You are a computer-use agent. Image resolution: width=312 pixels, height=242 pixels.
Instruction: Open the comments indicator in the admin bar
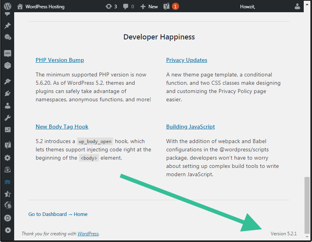[x=128, y=6]
